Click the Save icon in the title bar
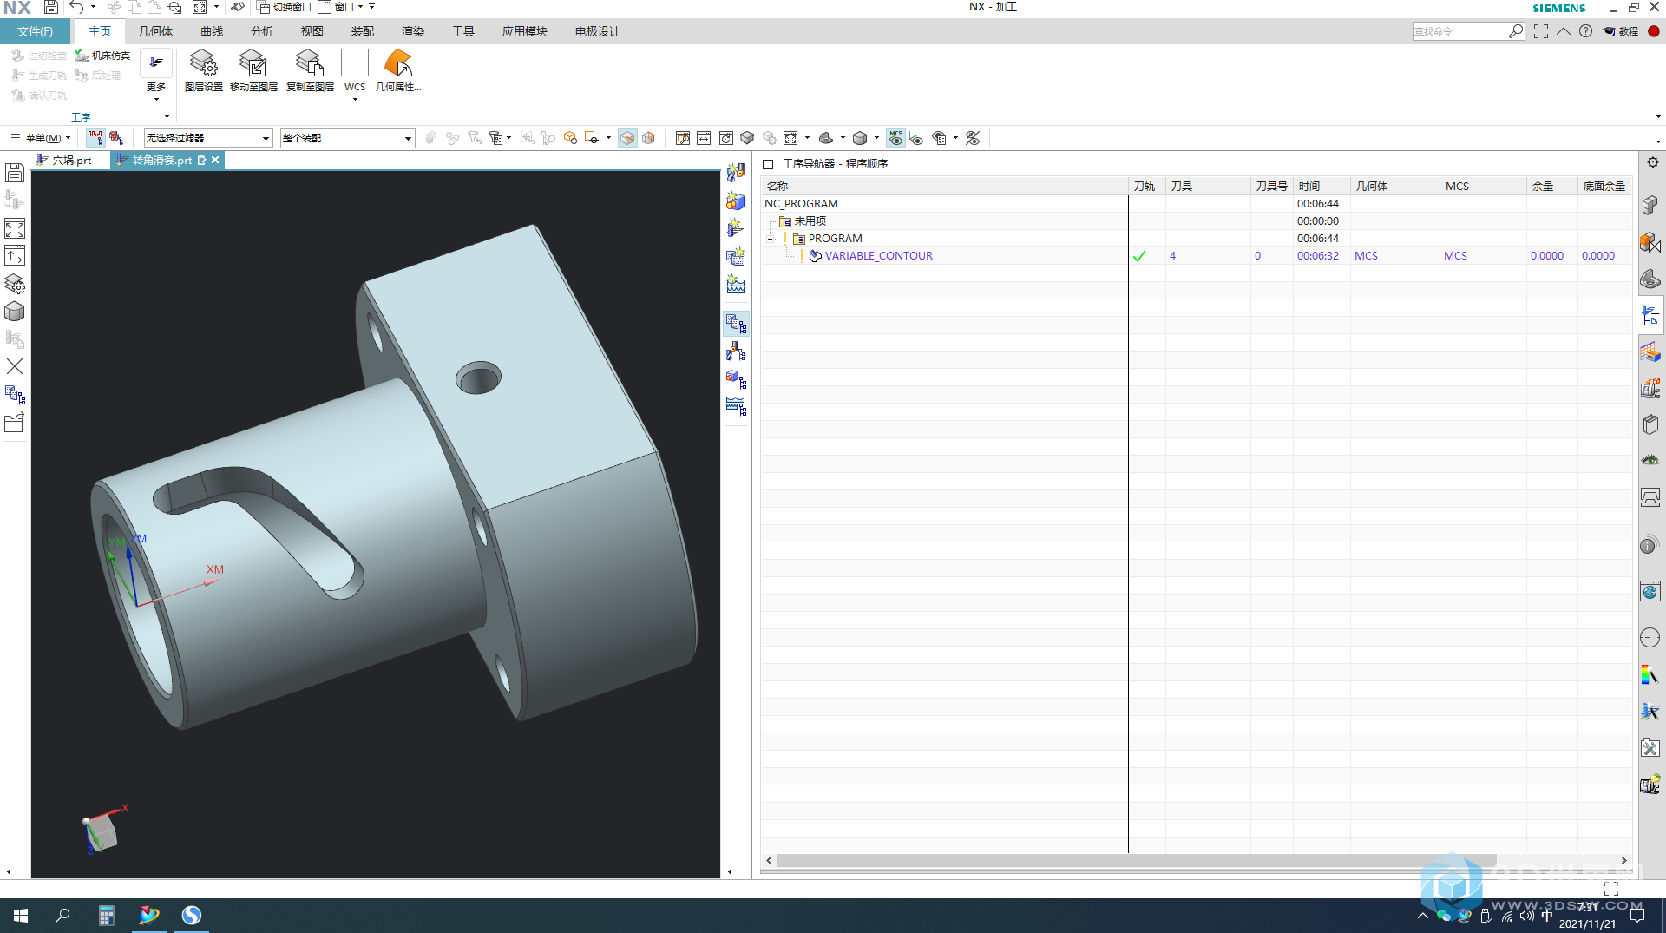1666x933 pixels. pyautogui.click(x=50, y=8)
